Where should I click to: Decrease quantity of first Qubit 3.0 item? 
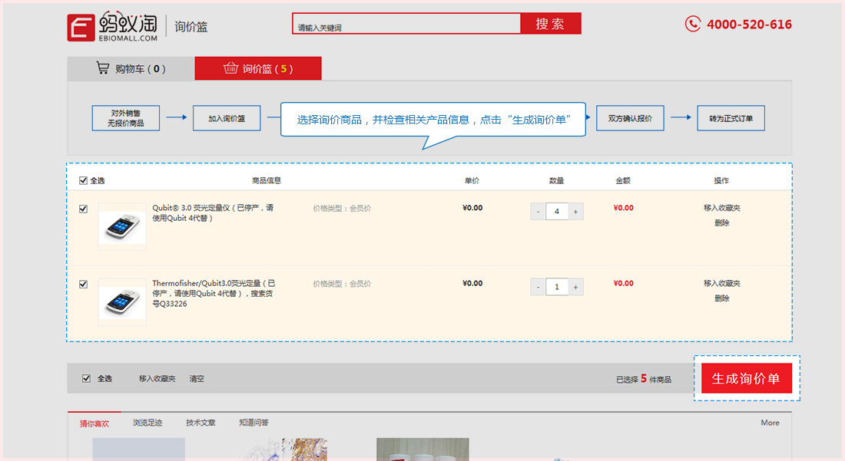tap(538, 212)
